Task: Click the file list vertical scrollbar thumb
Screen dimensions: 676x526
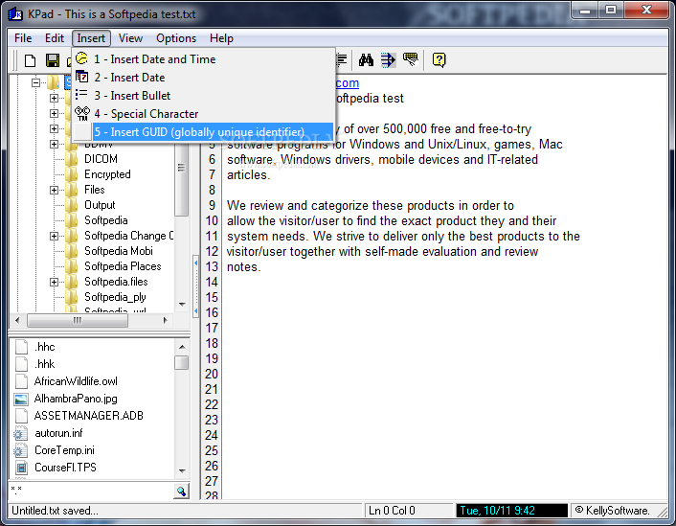Action: [182, 362]
